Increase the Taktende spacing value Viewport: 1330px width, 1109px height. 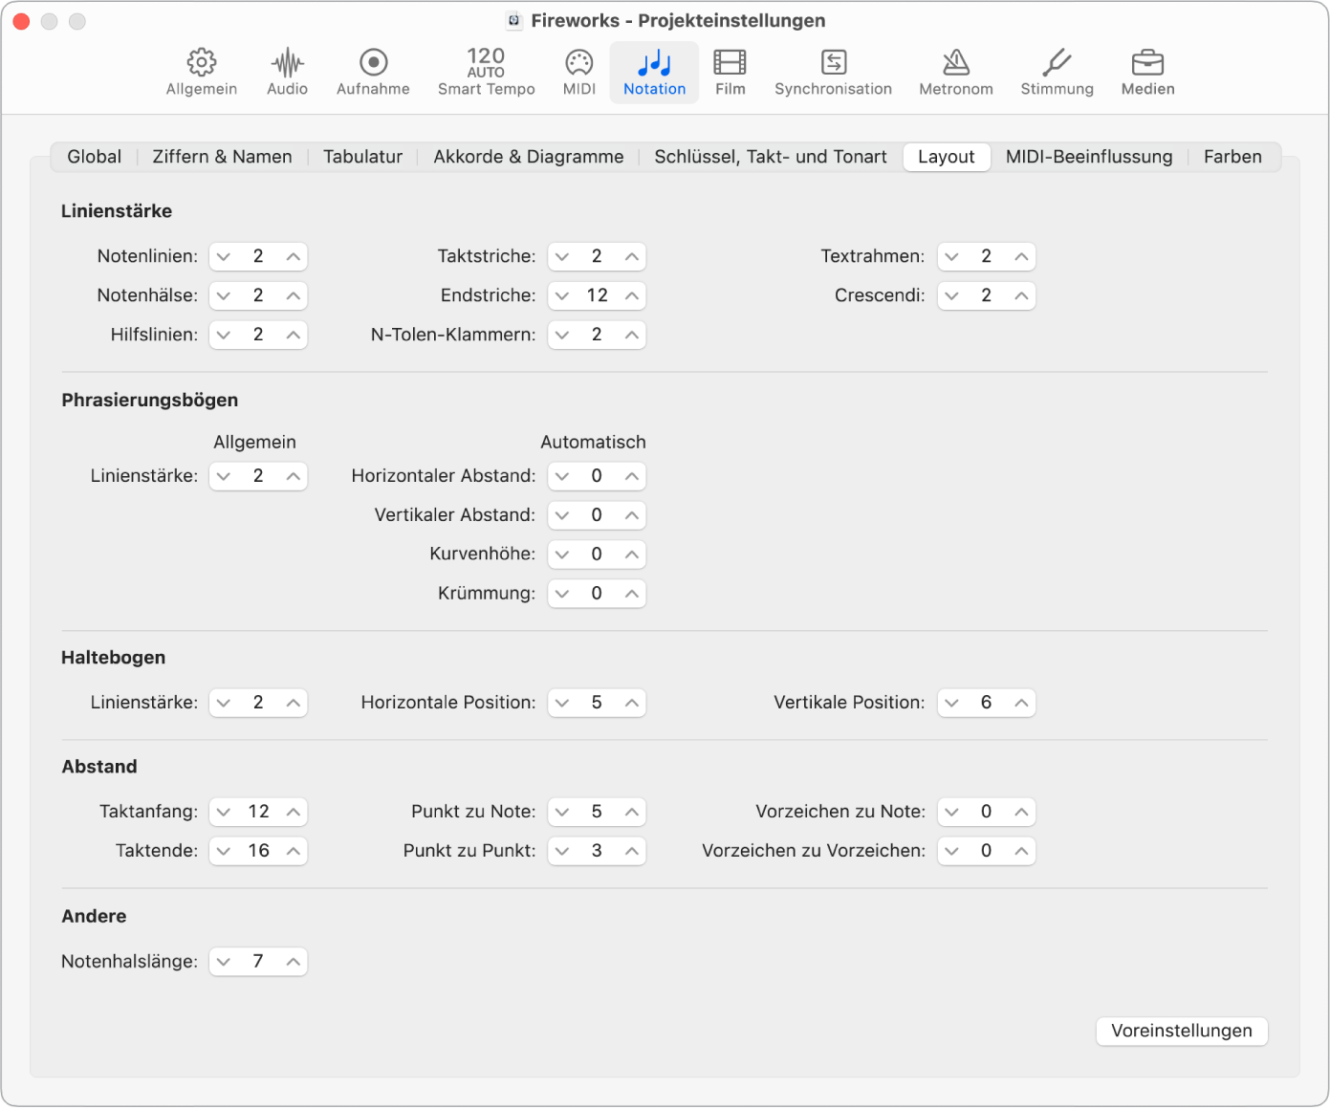292,850
